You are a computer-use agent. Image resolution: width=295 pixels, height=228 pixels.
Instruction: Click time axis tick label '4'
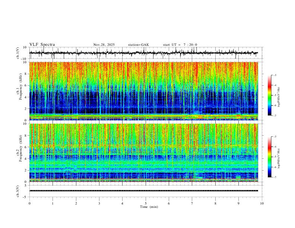[x=122, y=203]
